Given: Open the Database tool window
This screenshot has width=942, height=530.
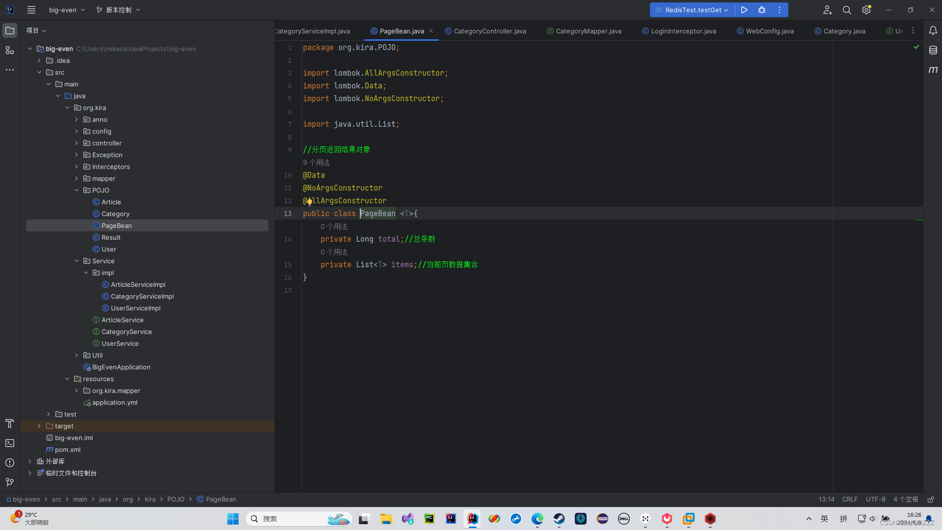Looking at the screenshot, I should 933,50.
